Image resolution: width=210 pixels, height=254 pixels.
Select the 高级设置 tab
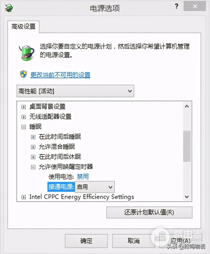click(24, 27)
